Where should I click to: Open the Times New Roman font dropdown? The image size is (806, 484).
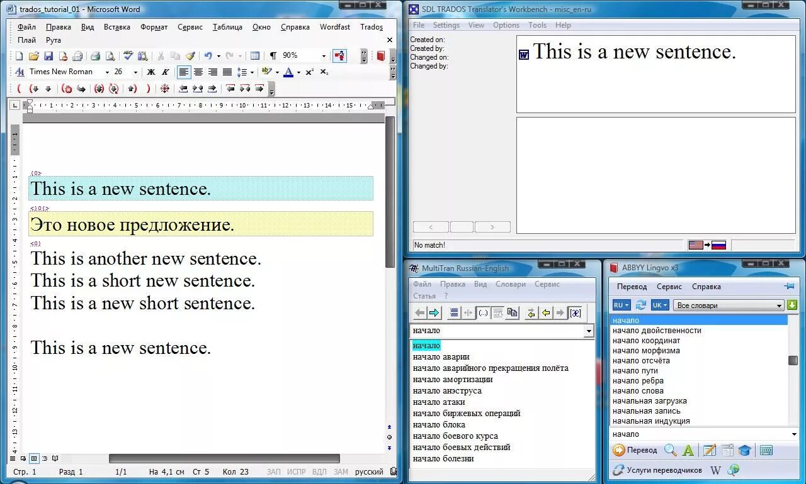click(x=107, y=72)
